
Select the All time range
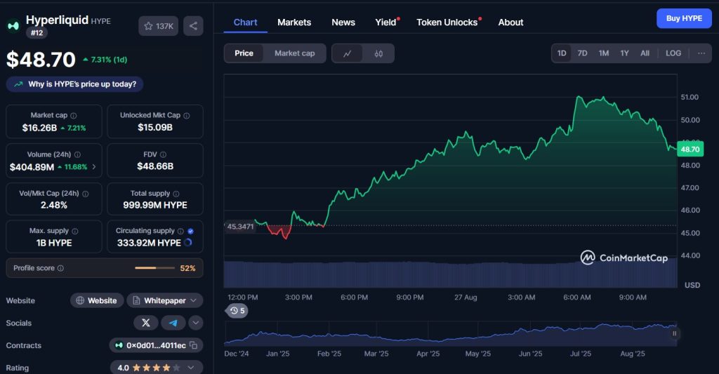(x=645, y=53)
